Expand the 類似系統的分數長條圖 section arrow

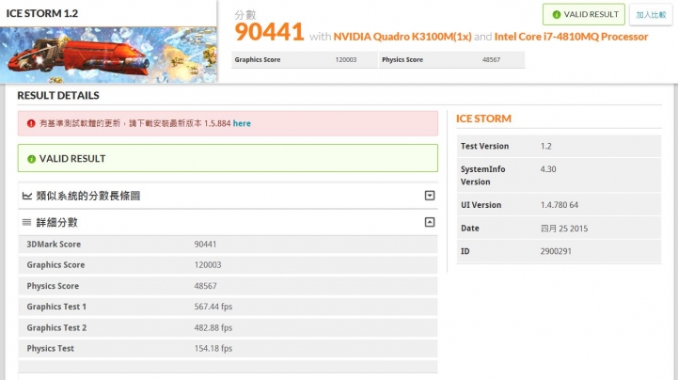click(430, 196)
